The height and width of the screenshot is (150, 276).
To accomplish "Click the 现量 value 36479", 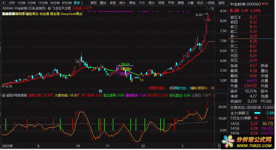I will pos(252,81).
